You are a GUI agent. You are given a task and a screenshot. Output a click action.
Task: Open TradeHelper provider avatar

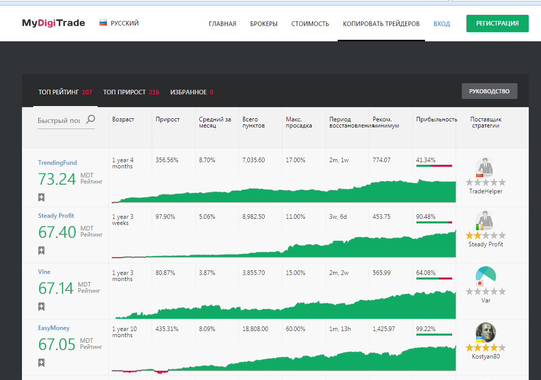click(485, 167)
